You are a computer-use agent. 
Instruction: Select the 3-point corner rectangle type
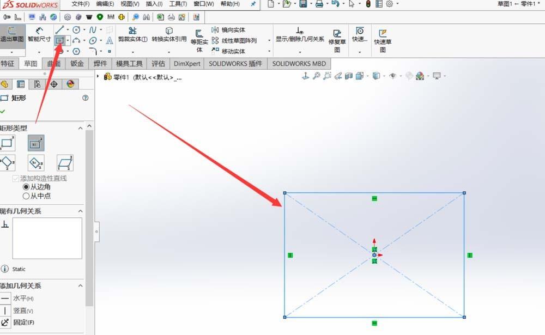coord(7,162)
